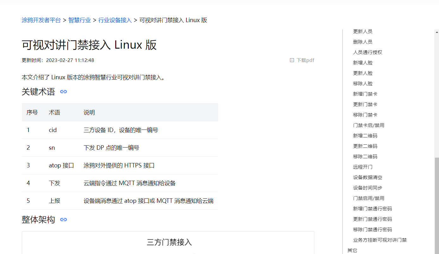This screenshot has width=439, height=254.
Task: Select 新增人脸 in the sidebar
Action: pos(363,63)
